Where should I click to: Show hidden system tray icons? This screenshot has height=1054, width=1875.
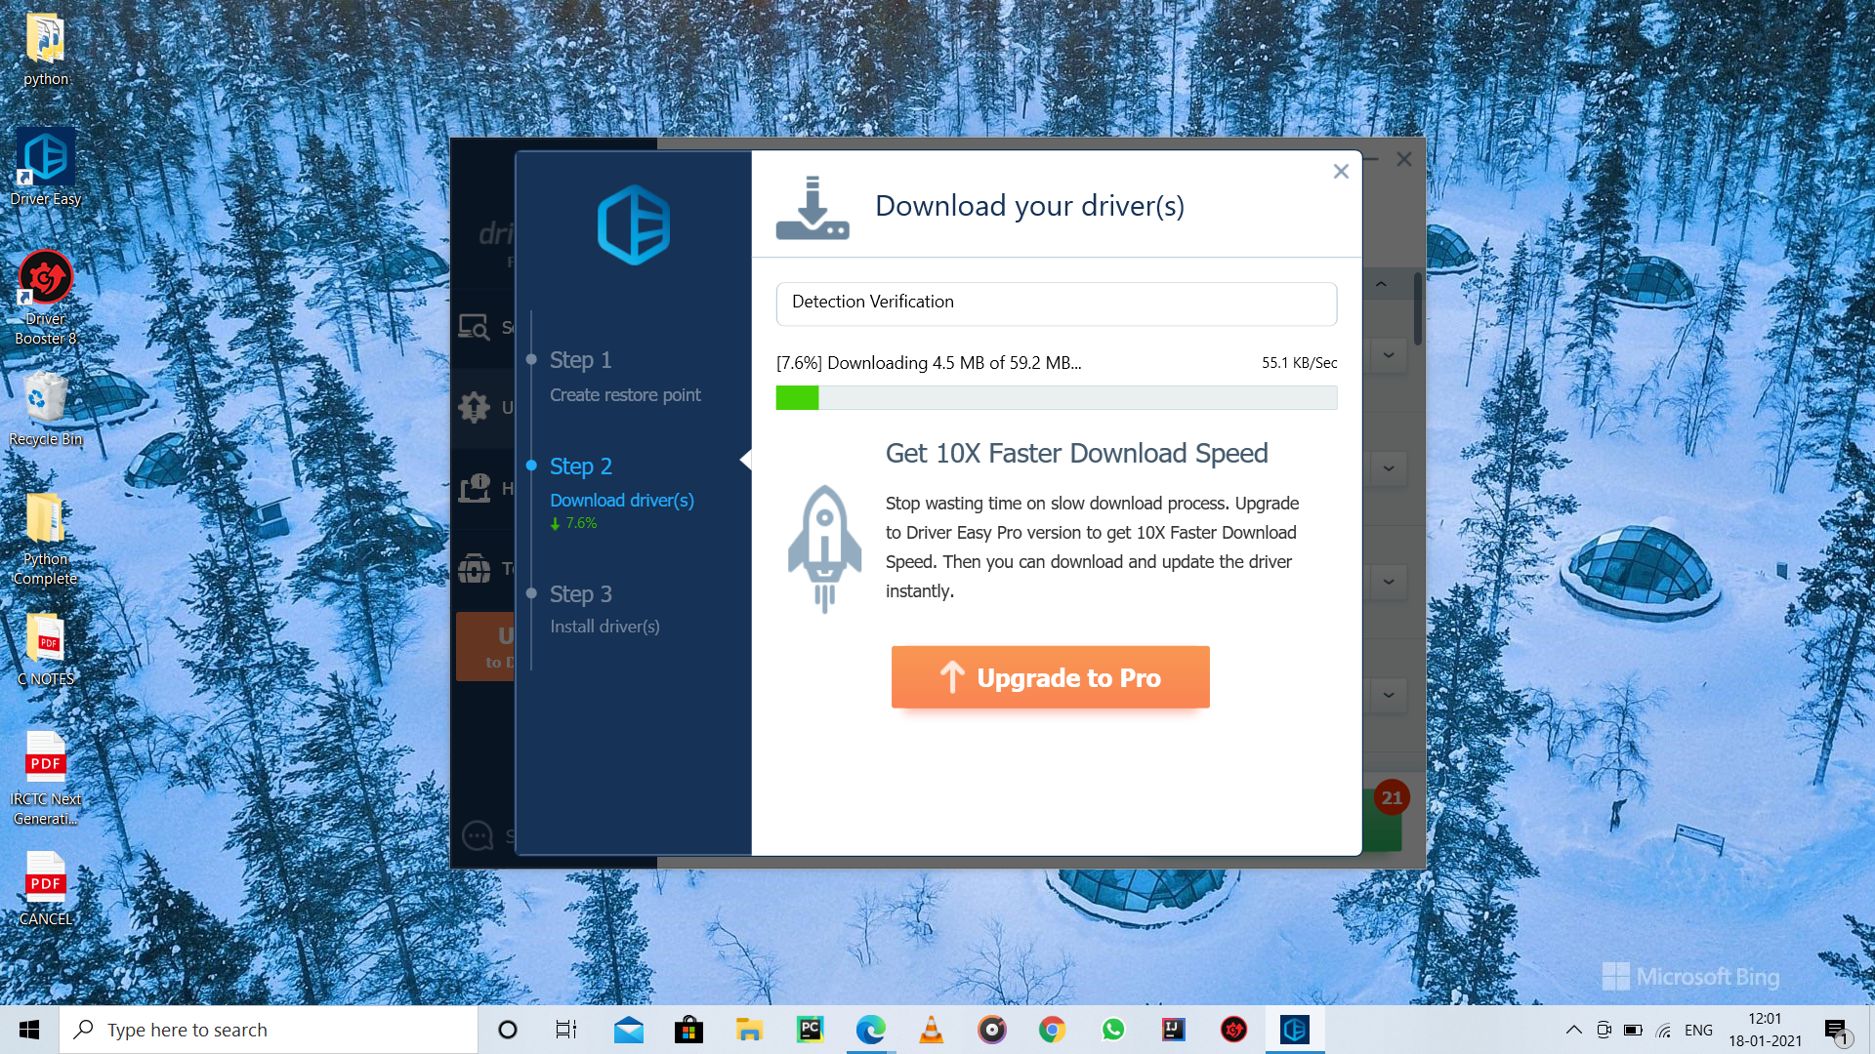(x=1573, y=1030)
